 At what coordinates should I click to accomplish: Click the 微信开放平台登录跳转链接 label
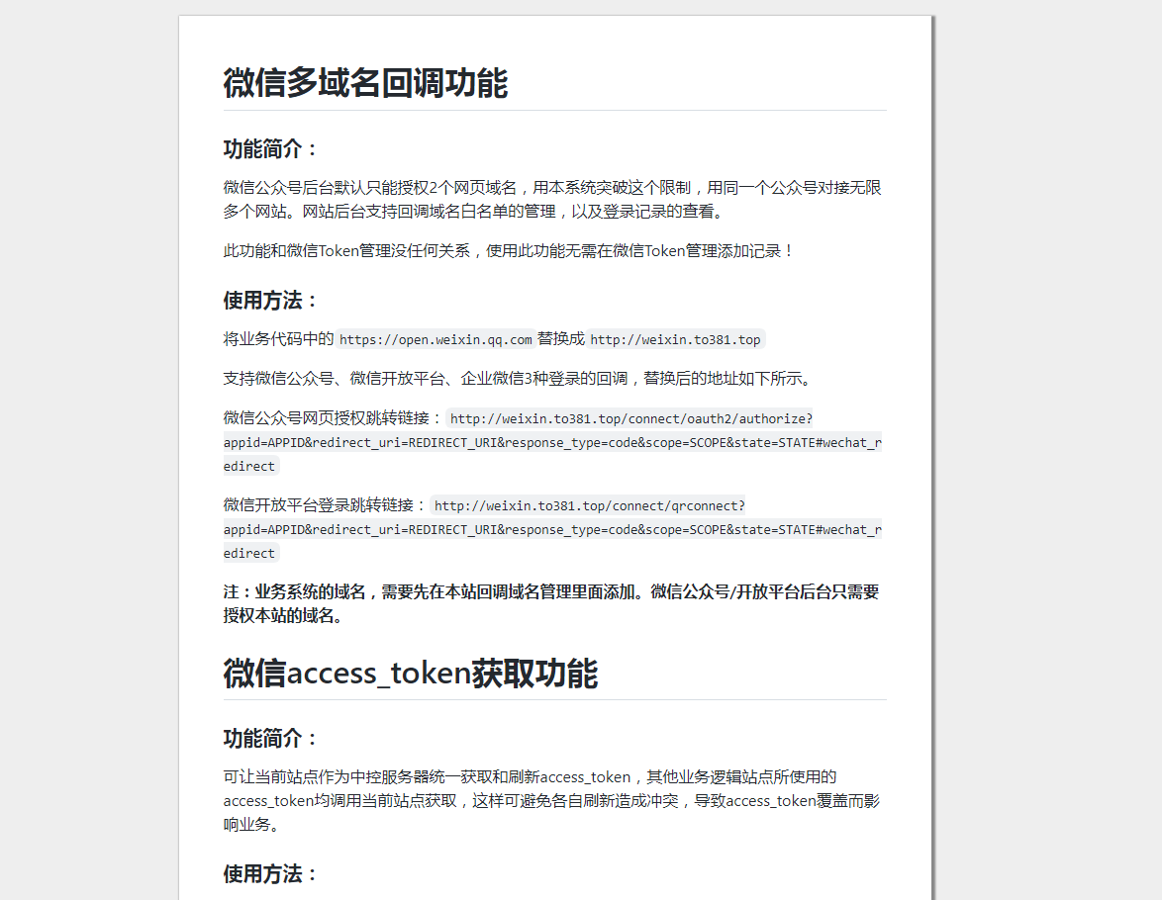[x=325, y=505]
